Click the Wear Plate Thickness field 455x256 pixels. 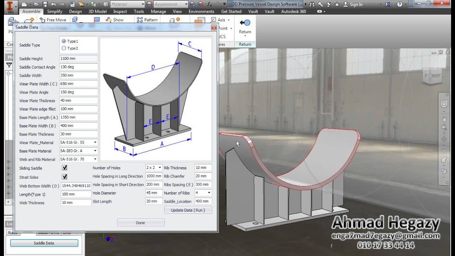pyautogui.click(x=79, y=100)
